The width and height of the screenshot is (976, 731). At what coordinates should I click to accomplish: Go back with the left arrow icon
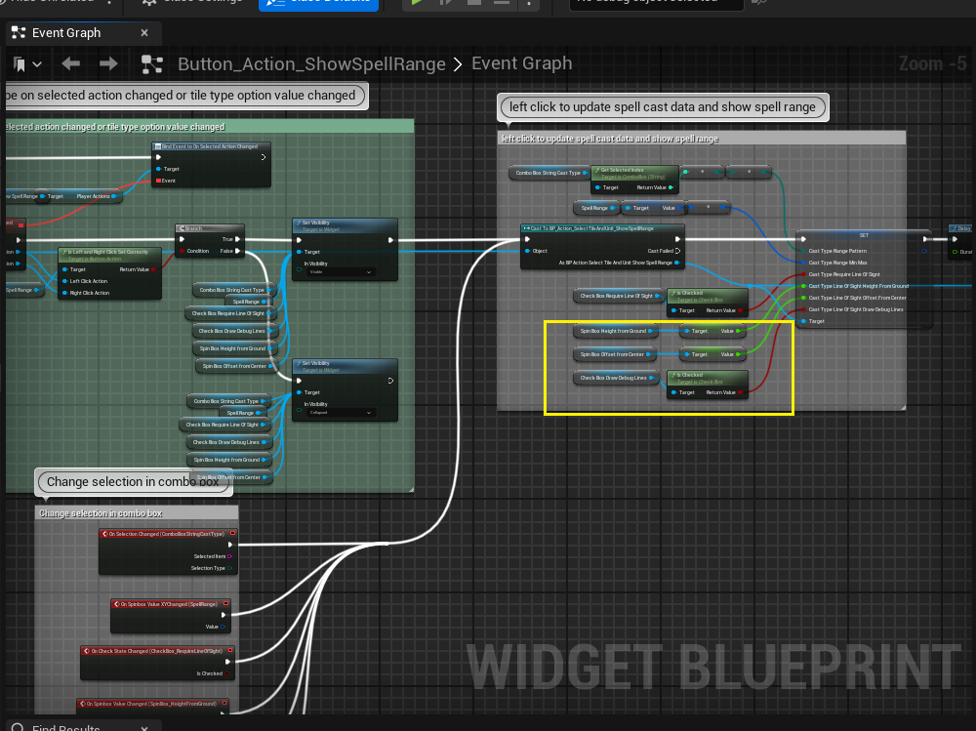point(71,63)
